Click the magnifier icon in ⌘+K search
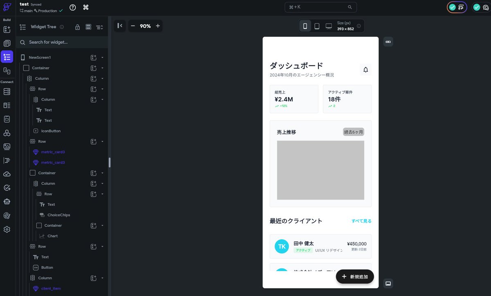 coord(350,7)
